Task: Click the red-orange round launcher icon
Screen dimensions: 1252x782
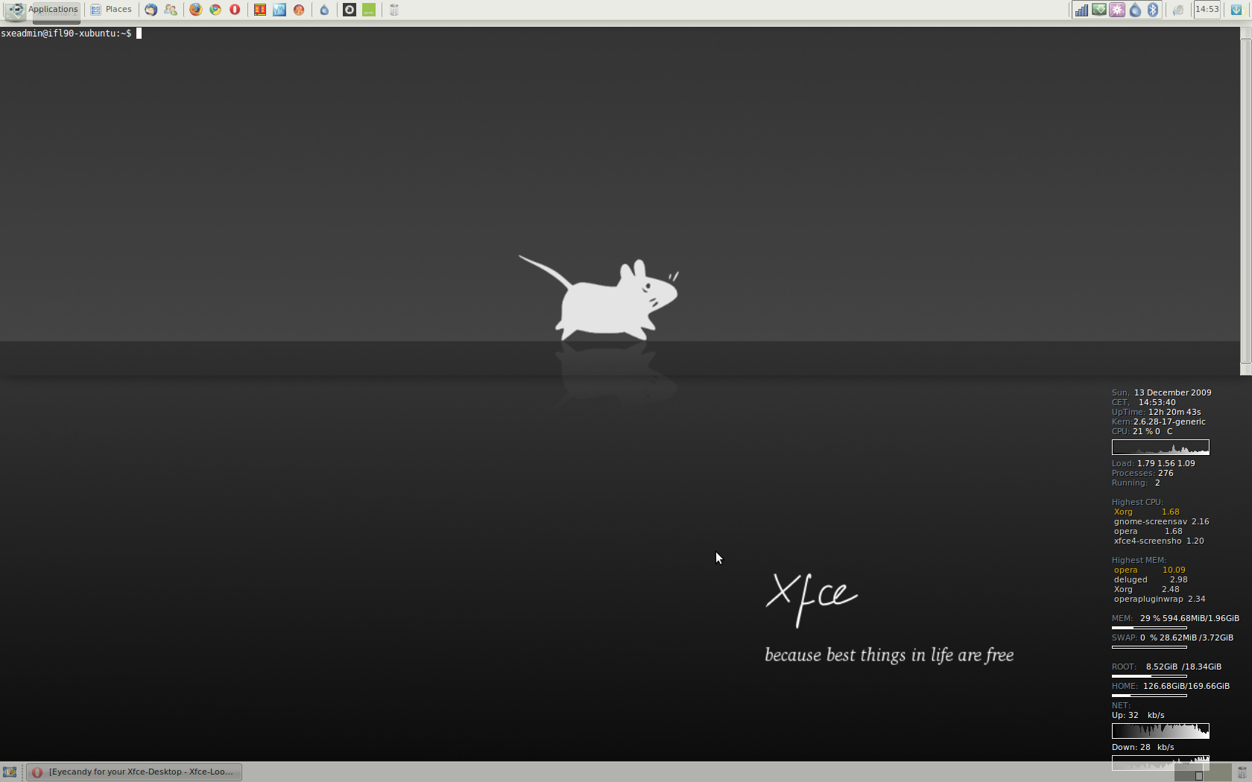Action: coord(299,10)
